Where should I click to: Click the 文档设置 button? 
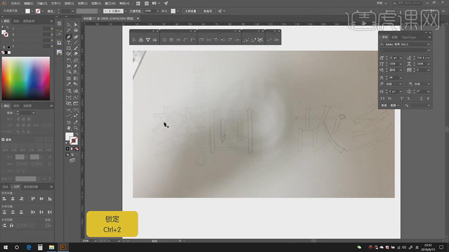[x=190, y=10]
